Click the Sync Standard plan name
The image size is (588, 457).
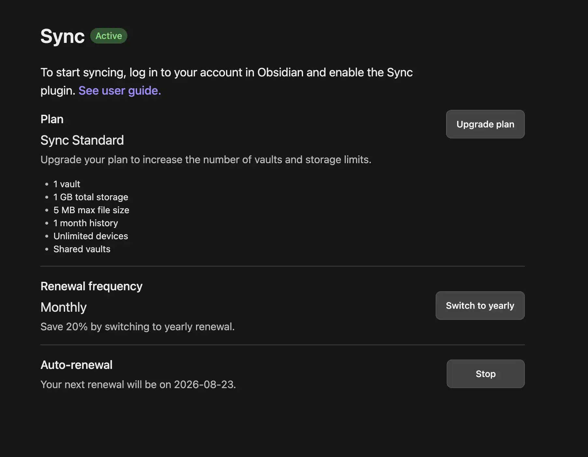pos(82,140)
